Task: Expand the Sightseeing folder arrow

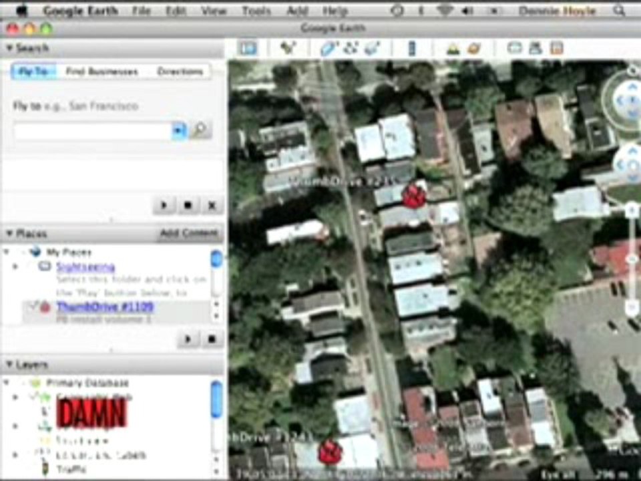Action: pos(15,267)
